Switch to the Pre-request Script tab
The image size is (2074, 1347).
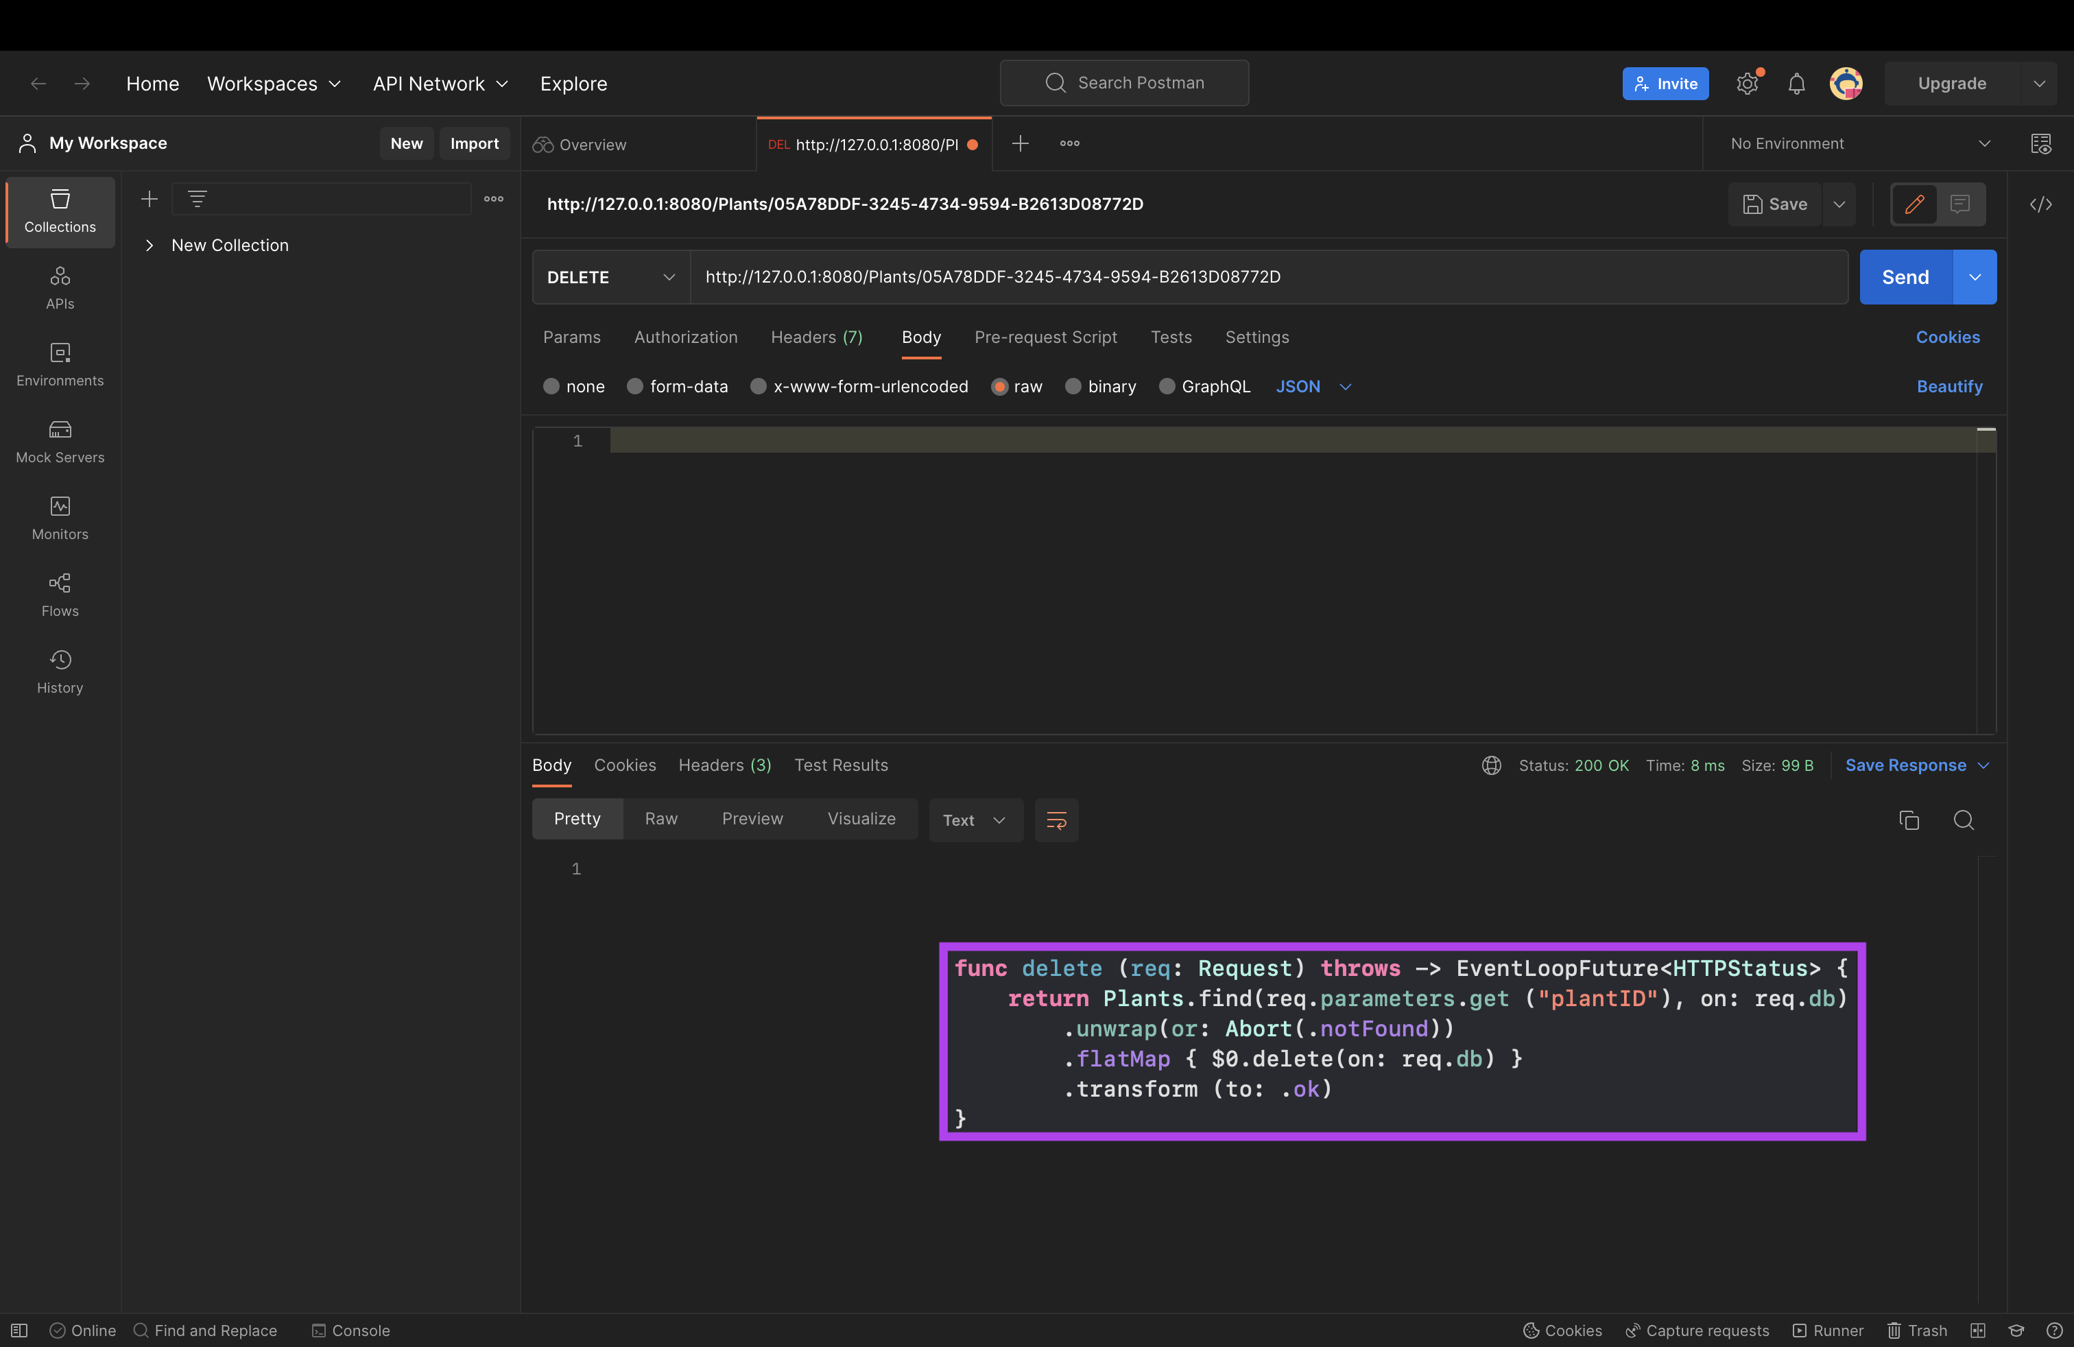tap(1046, 337)
